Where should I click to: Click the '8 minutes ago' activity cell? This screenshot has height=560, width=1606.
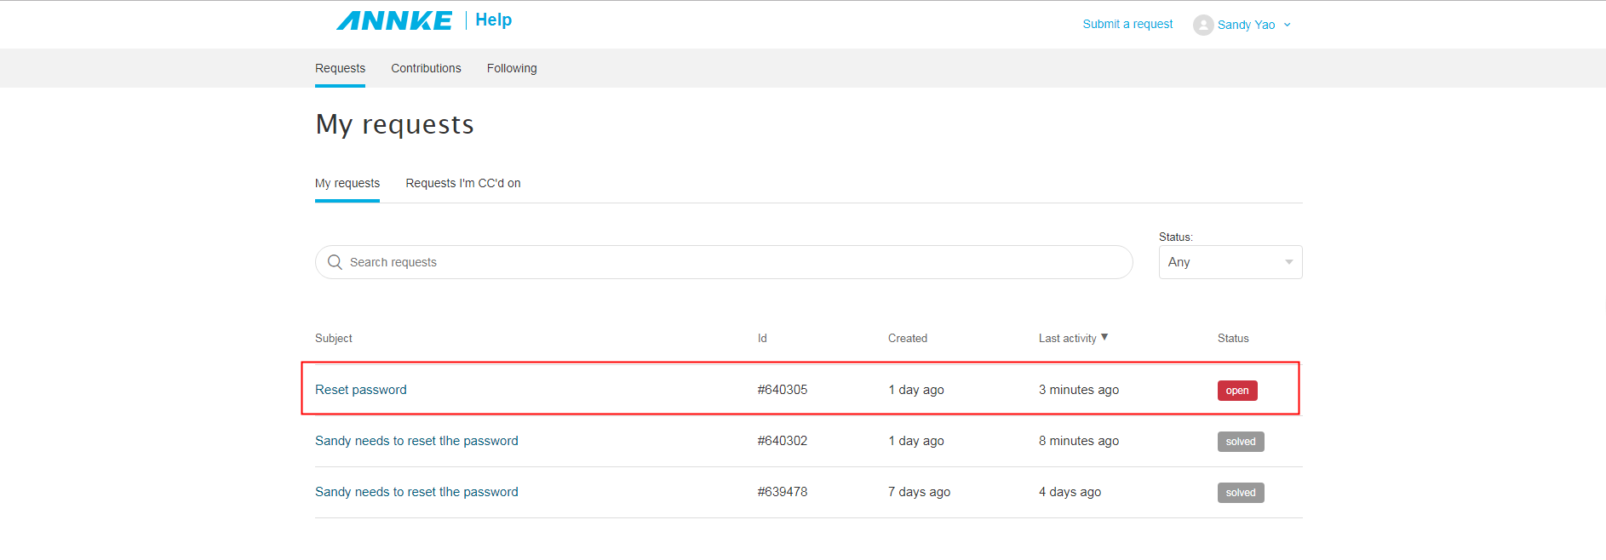(1079, 441)
